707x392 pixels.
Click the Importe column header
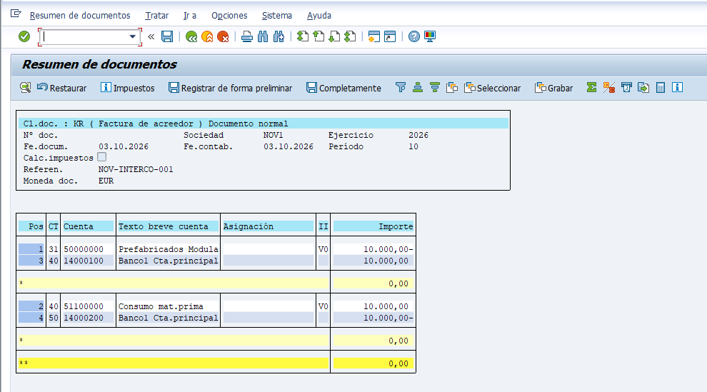(373, 226)
